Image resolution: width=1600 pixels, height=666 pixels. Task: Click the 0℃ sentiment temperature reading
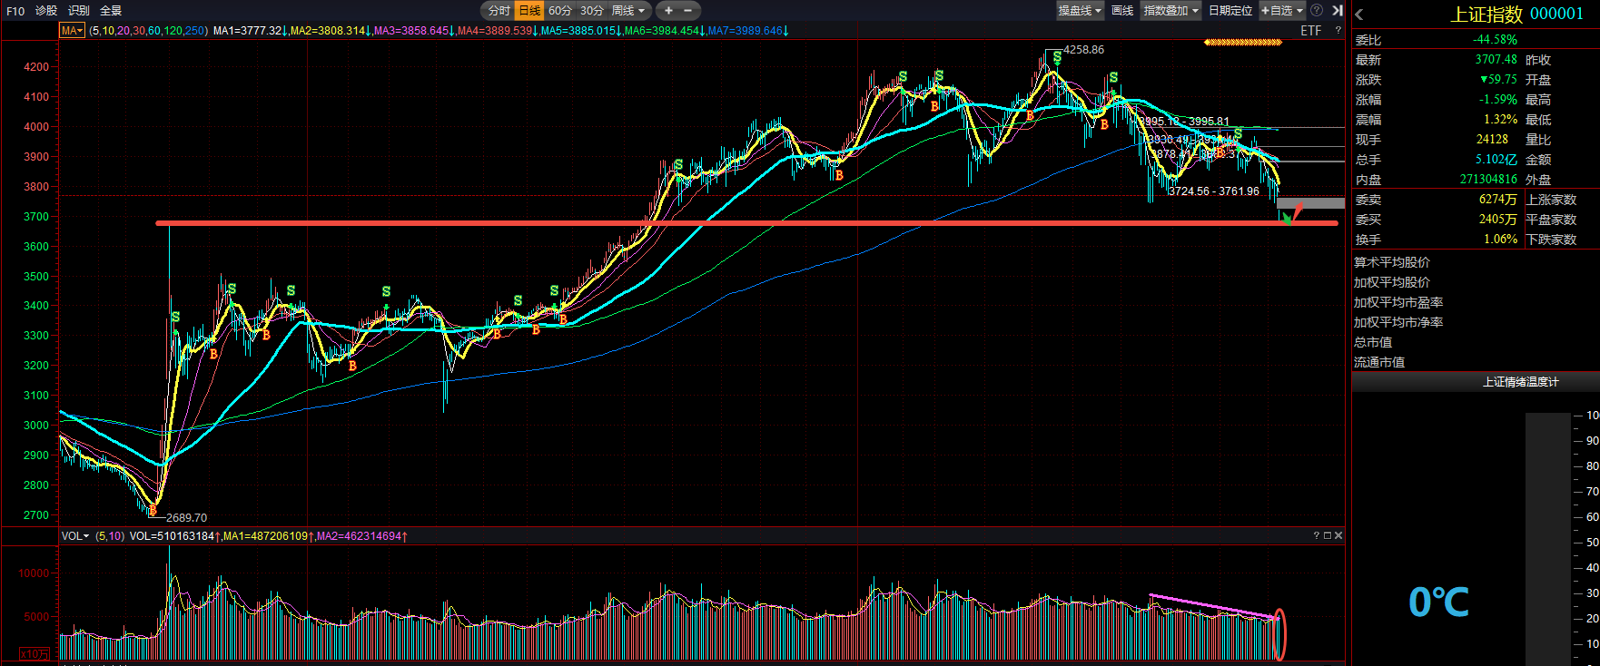point(1438,602)
